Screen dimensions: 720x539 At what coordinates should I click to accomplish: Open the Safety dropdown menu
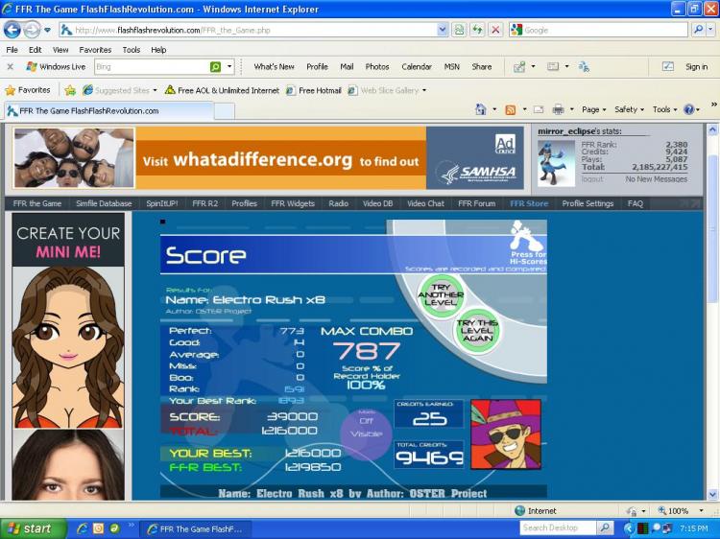[629, 109]
